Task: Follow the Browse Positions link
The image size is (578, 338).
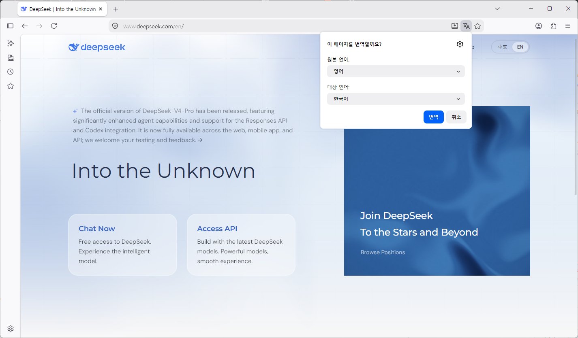Action: click(x=383, y=252)
